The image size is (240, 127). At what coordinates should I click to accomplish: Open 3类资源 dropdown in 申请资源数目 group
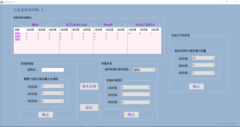pos(136,102)
